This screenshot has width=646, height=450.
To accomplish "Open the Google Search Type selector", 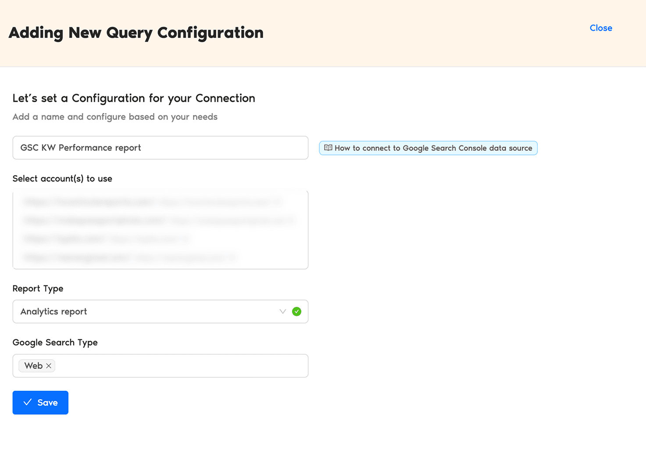I will coord(175,365).
